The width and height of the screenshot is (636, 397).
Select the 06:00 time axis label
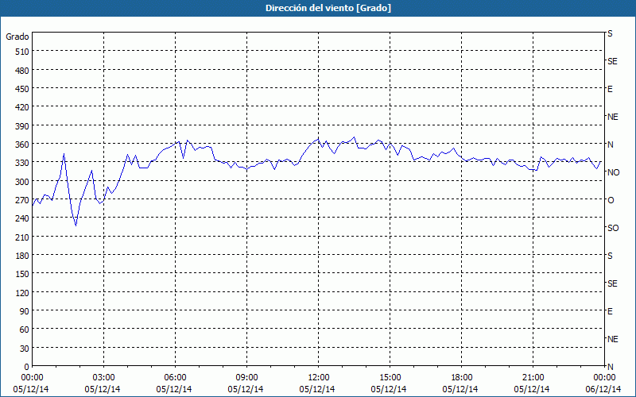(x=175, y=378)
